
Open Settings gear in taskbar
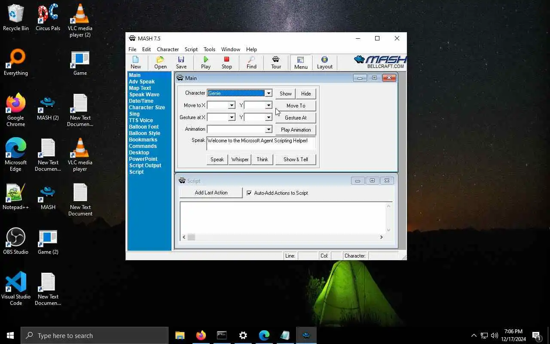click(243, 335)
